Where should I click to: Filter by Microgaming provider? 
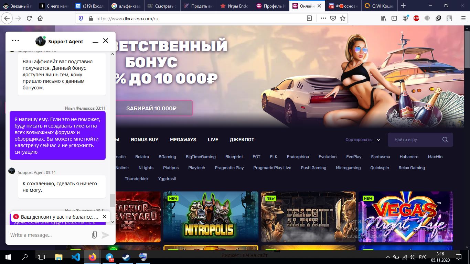348,168
